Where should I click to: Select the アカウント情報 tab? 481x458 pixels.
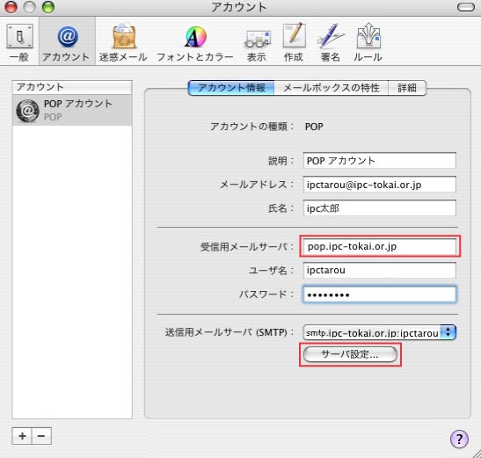point(231,88)
